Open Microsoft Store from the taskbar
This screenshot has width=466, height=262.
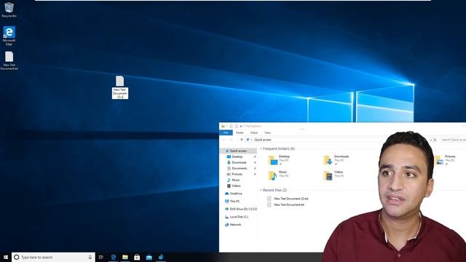point(137,257)
